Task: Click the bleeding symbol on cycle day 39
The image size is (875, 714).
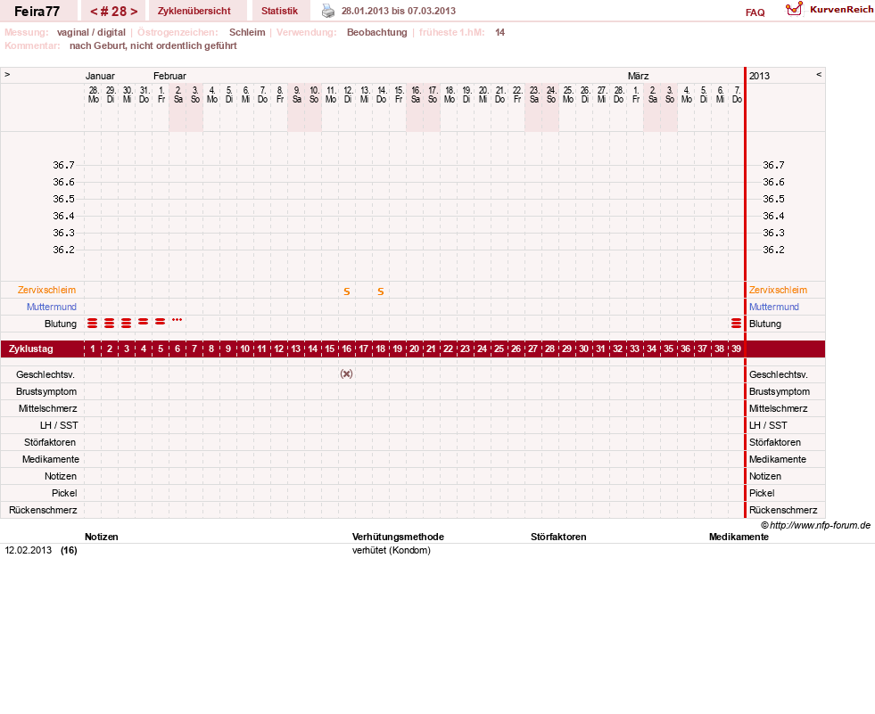Action: click(736, 323)
